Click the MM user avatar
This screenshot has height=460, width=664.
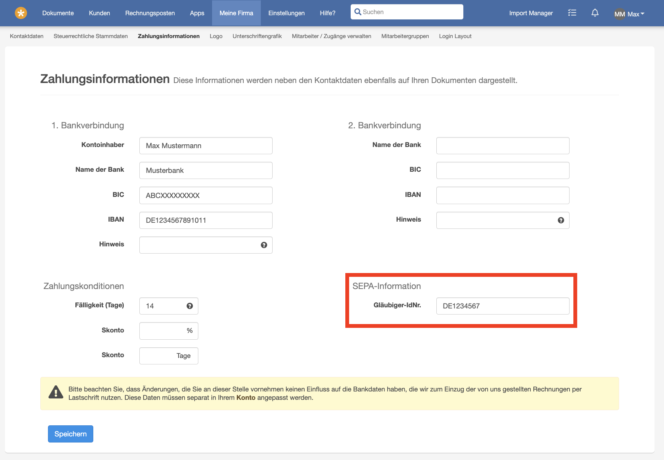[619, 14]
